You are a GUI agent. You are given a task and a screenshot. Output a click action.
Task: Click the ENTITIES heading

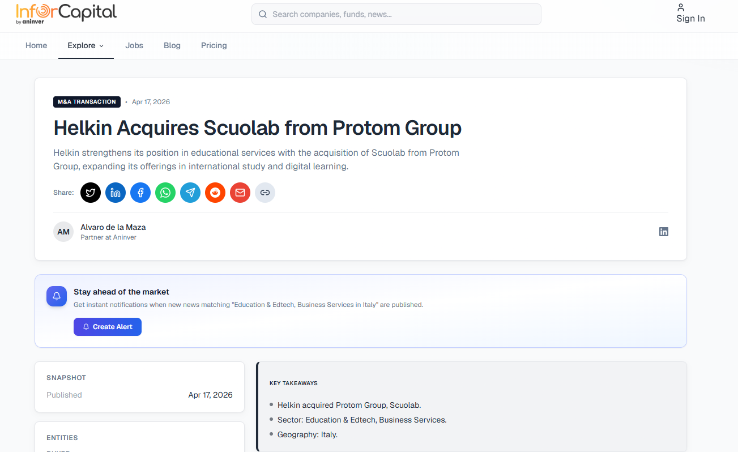[x=62, y=438]
